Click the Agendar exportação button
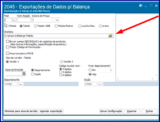Screen dimensions: 160x122 pyautogui.click(x=51, y=111)
